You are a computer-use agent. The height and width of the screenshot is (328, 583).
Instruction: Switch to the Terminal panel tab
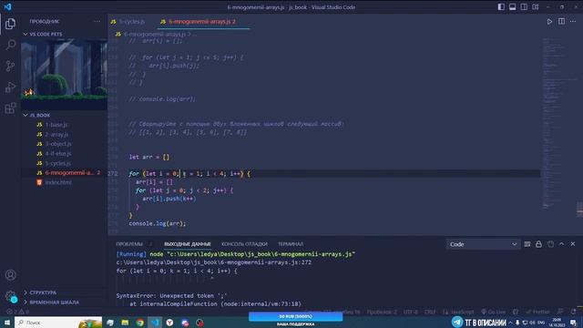(x=291, y=244)
